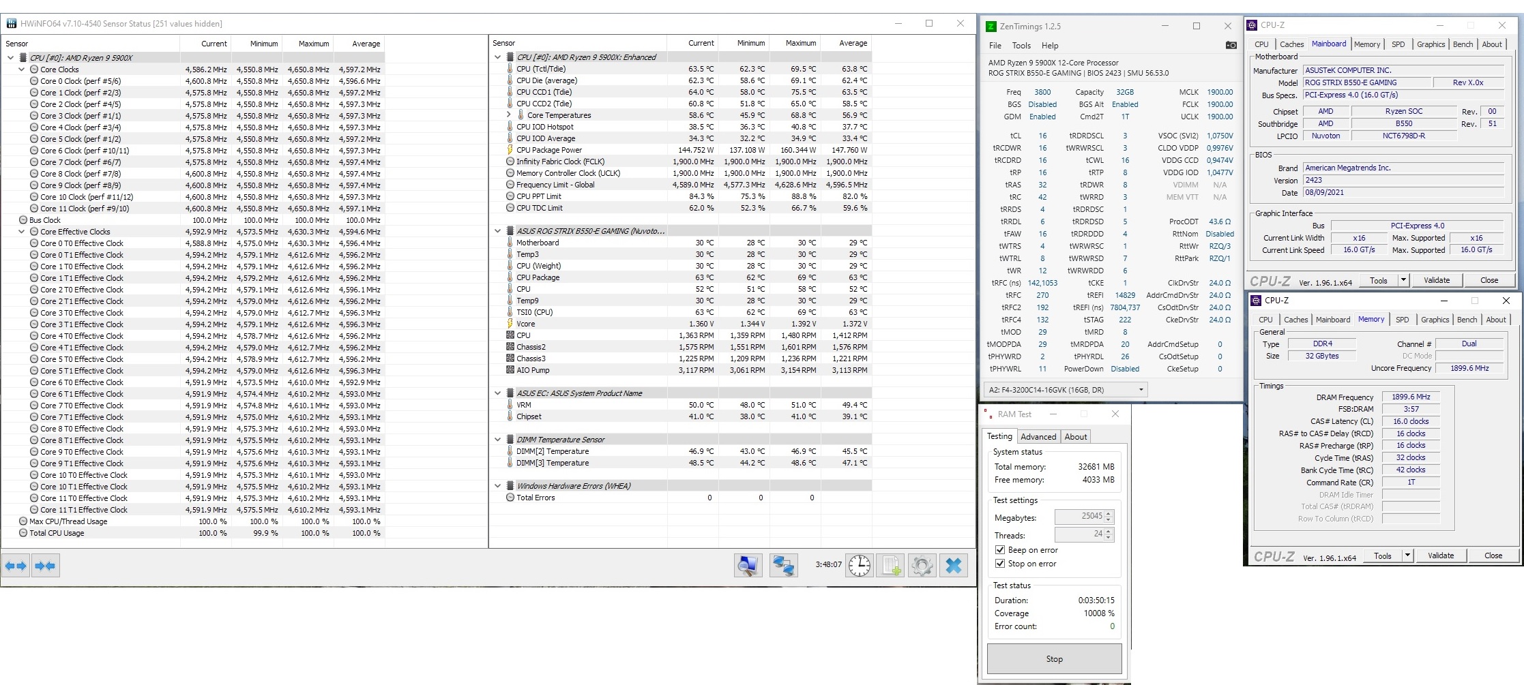Click the shrink-columns arrows button in HWiNFO
This screenshot has height=685, width=1524.
point(45,566)
